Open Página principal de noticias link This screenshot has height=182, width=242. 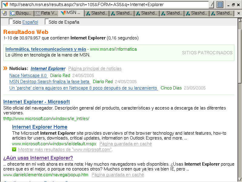[x=95, y=69]
